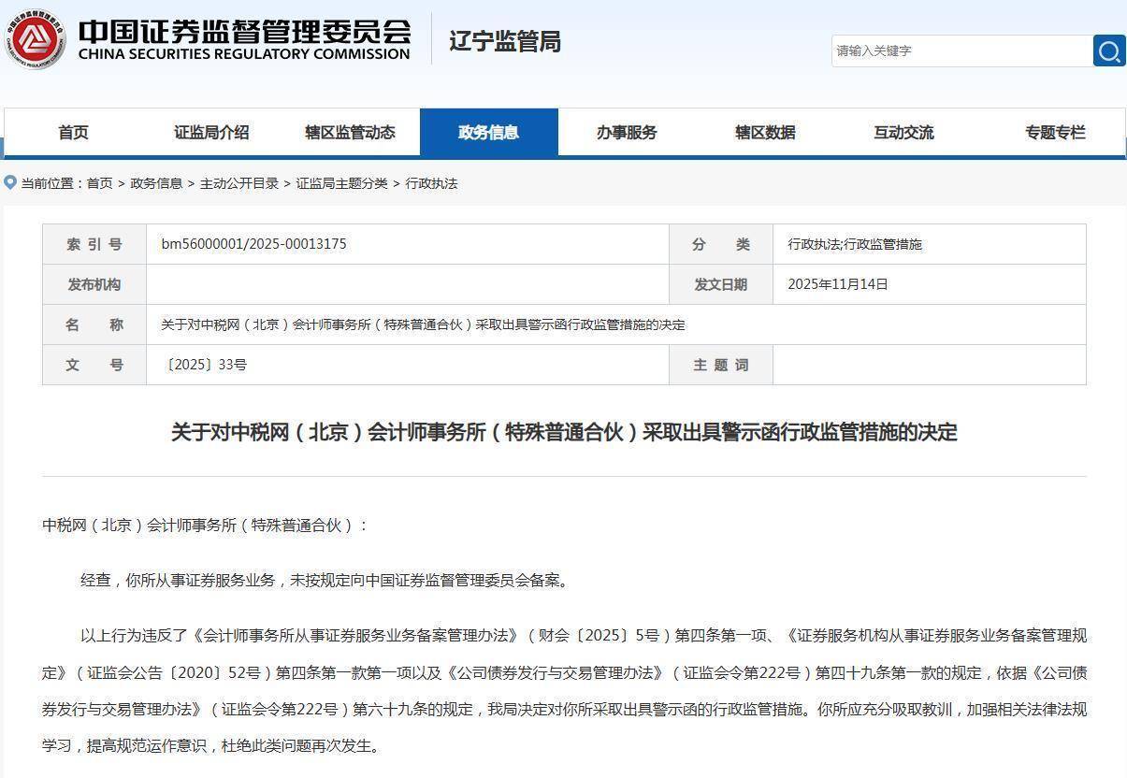
Task: Open 主动公开目录 breadcrumb link
Action: [239, 183]
